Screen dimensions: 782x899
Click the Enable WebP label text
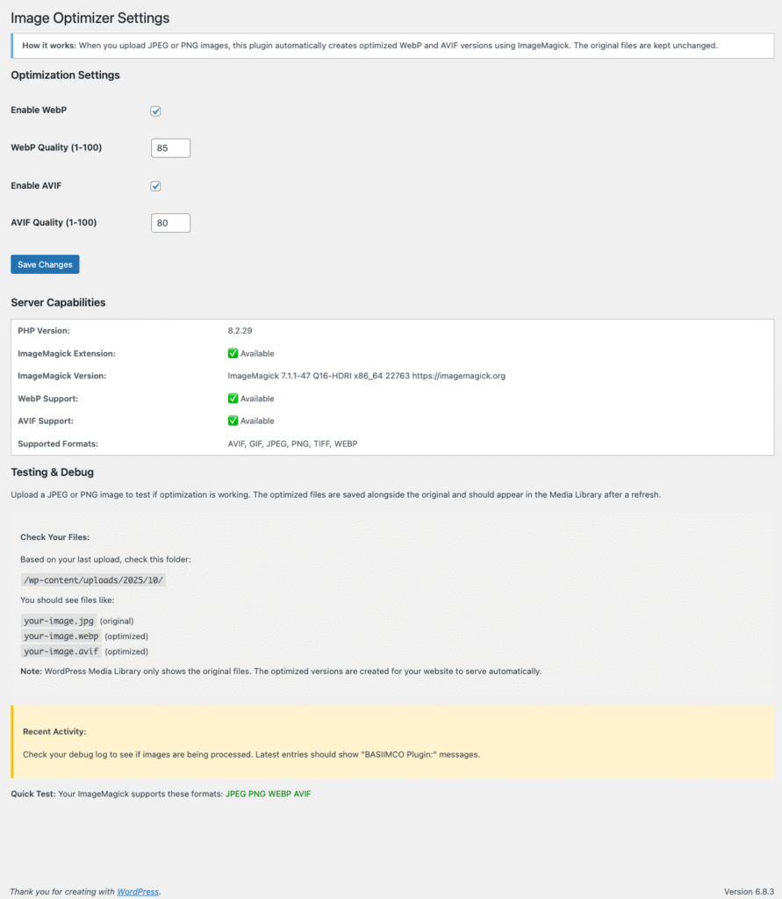39,111
